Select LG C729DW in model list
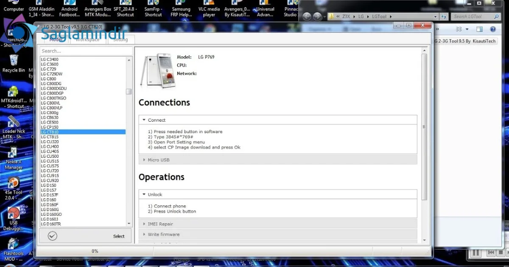509x267 pixels. tap(83, 74)
